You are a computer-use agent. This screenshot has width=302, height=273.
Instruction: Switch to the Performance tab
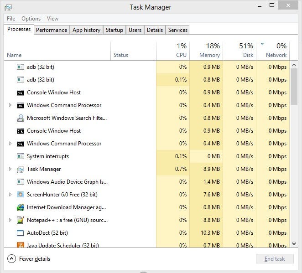click(52, 30)
